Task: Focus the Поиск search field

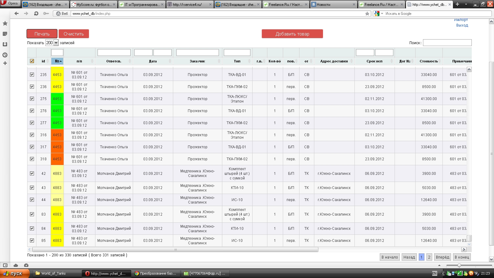Action: click(x=447, y=43)
